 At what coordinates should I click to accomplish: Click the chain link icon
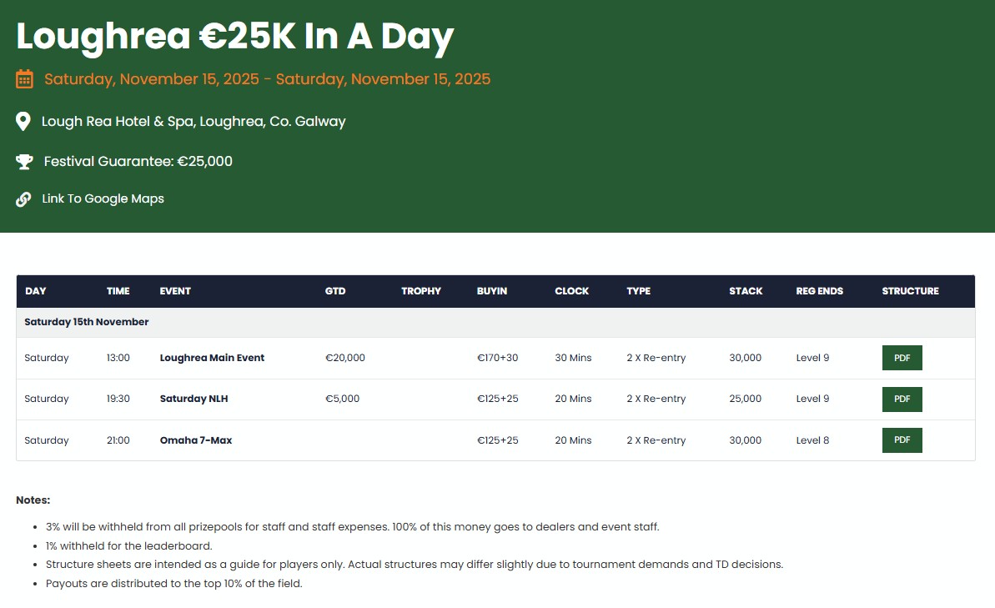click(23, 199)
